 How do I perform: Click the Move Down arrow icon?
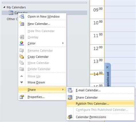coord(22,82)
